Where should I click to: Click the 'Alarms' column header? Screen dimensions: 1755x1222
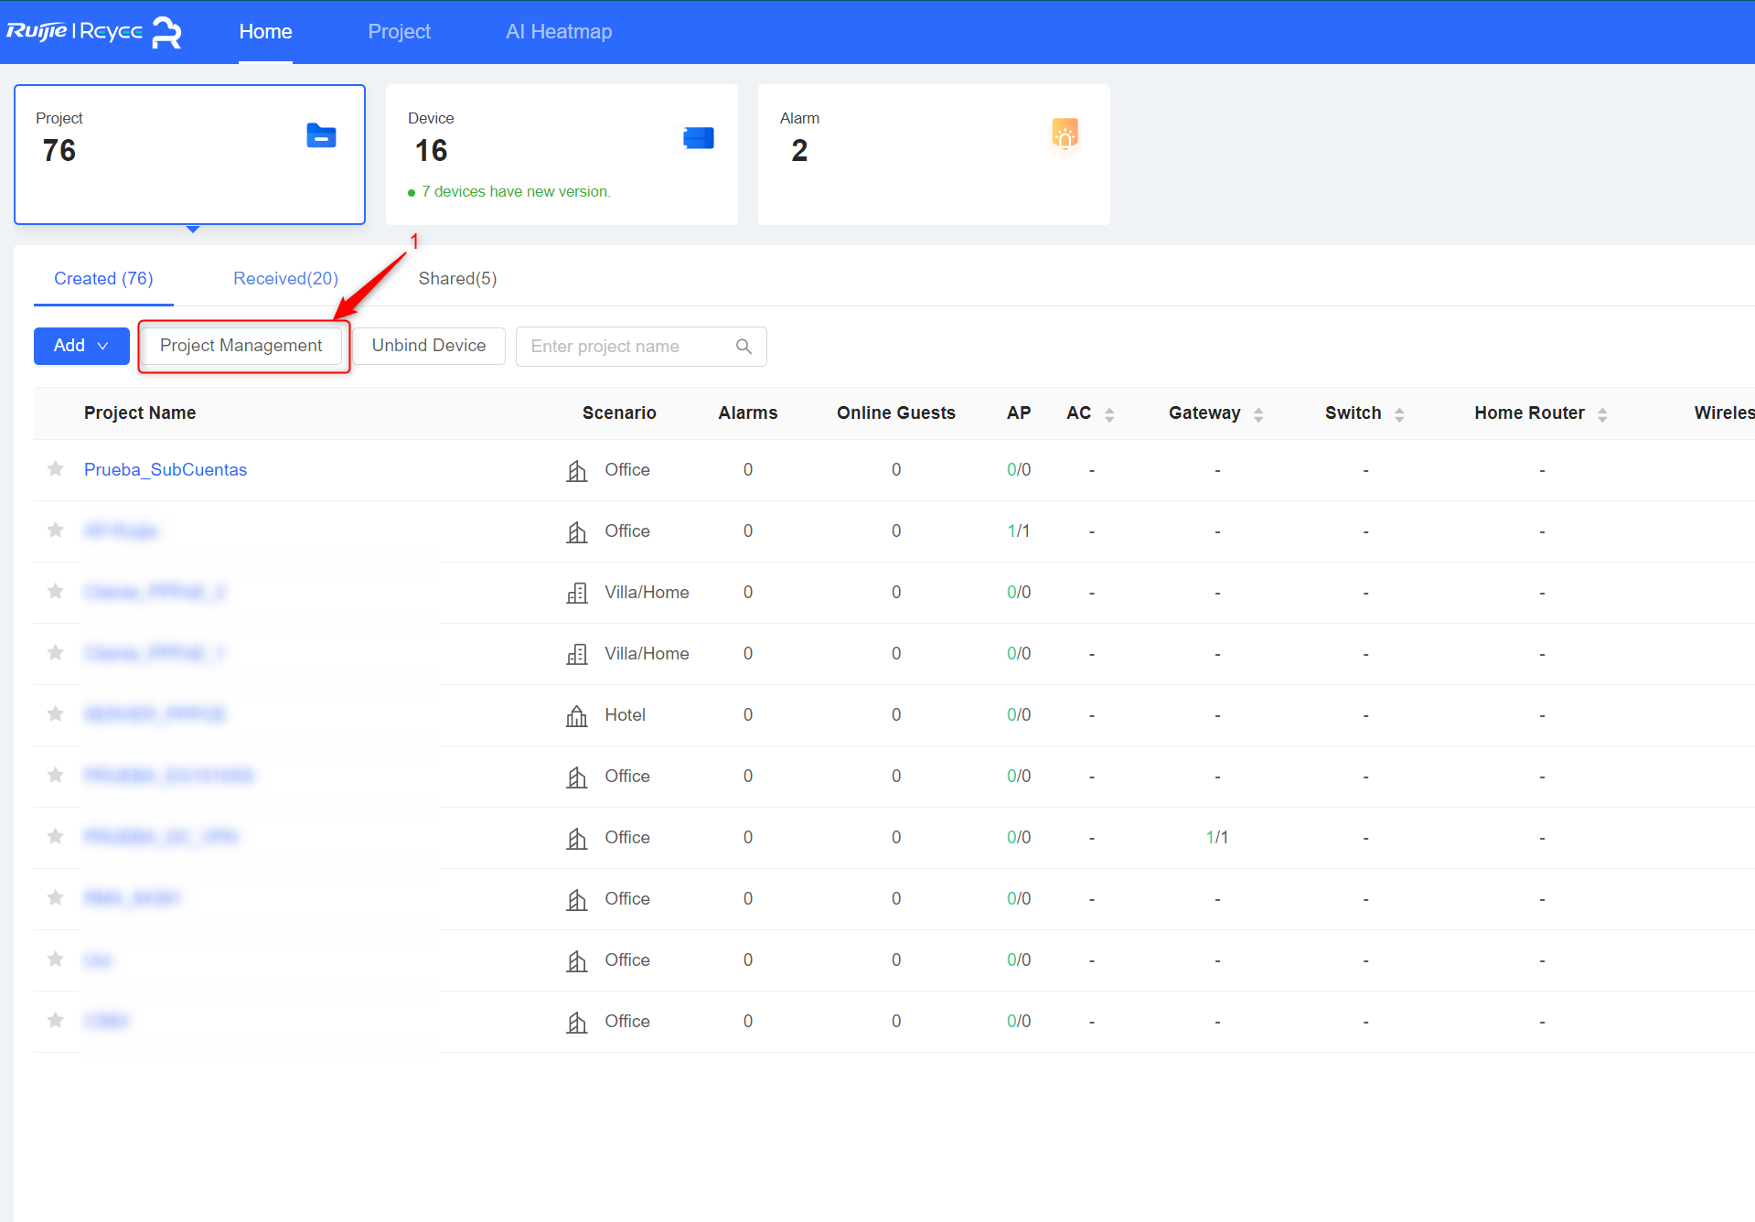(748, 413)
